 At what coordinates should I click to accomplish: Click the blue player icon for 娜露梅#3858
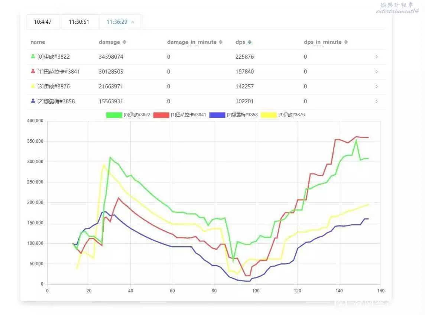[x=33, y=101]
